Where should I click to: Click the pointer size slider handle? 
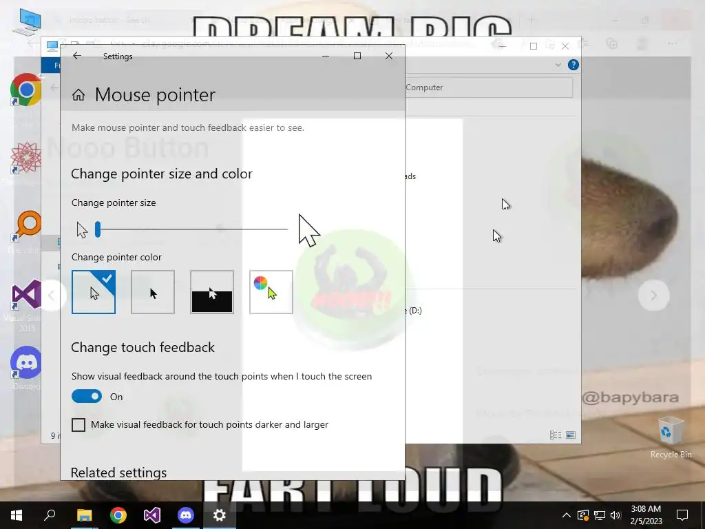pos(98,229)
